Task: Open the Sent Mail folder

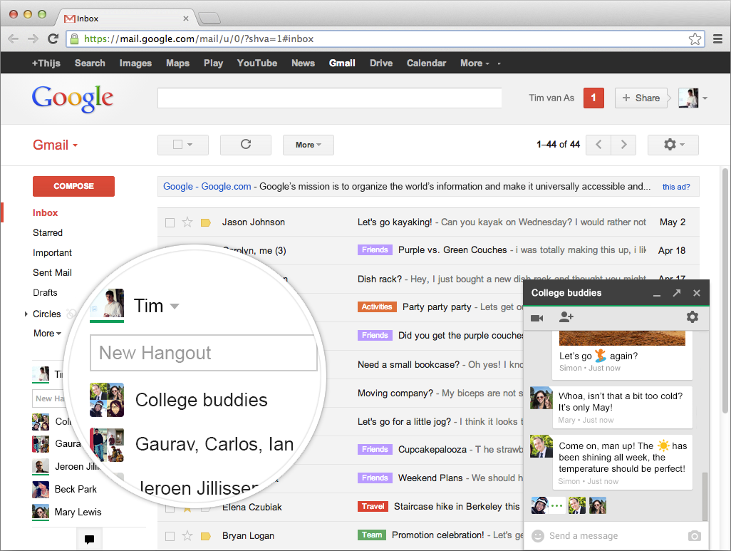Action: point(52,272)
